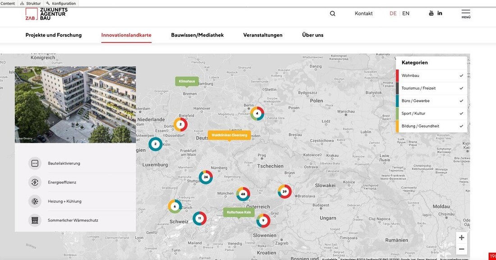Image resolution: width=496 pixels, height=260 pixels.
Task: Toggle the Sport / Kultur category off
Action: tap(461, 113)
